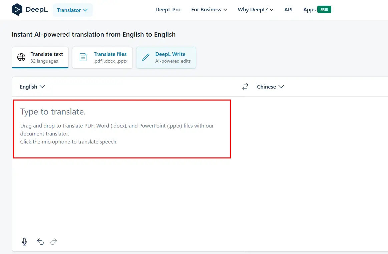Open the Apps link

coord(309,10)
